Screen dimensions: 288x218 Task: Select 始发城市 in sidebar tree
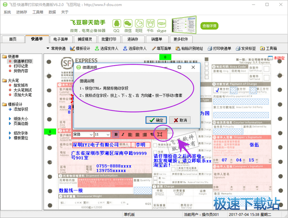21,85
